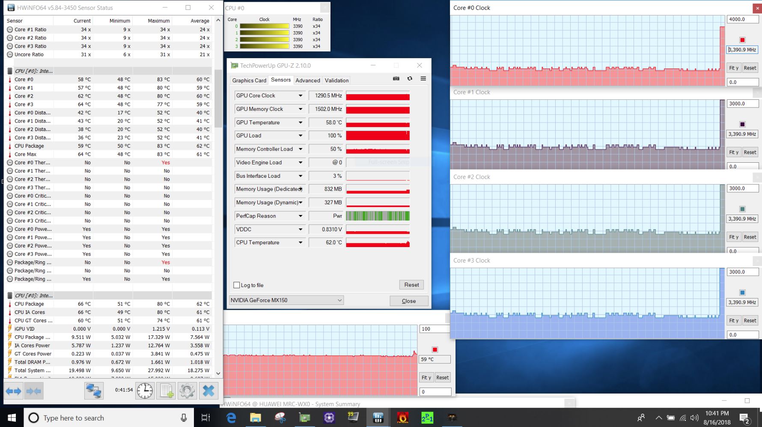Open HWiNFO sensor settings gear icon

[x=187, y=391]
